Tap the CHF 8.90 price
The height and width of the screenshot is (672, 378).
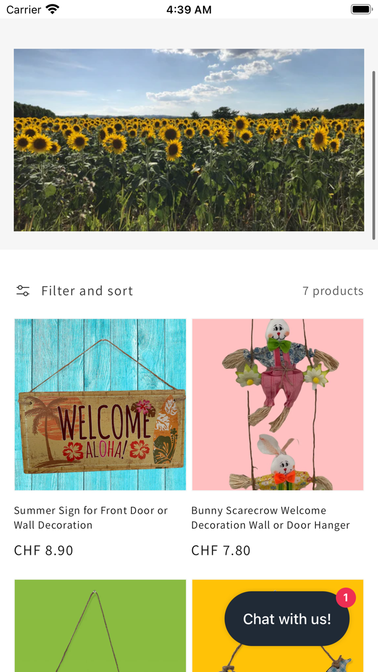[43, 550]
